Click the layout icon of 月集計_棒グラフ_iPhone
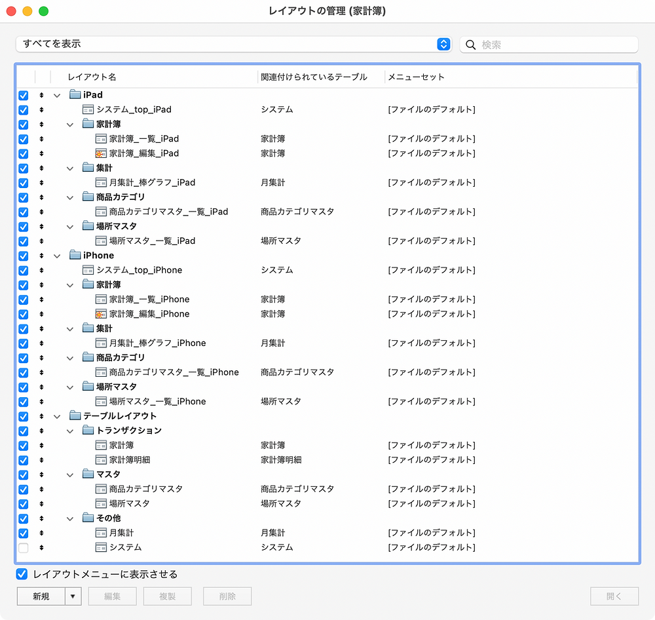 click(101, 343)
